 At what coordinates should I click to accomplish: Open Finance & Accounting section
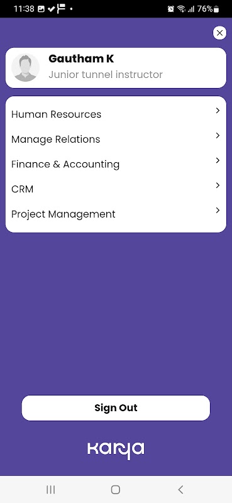coord(116,164)
